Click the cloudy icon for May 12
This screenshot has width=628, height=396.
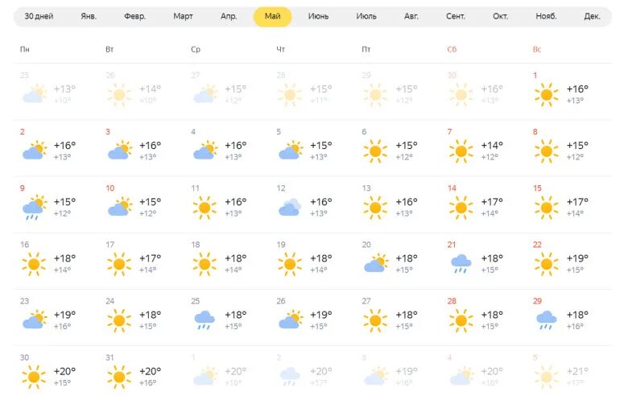290,208
